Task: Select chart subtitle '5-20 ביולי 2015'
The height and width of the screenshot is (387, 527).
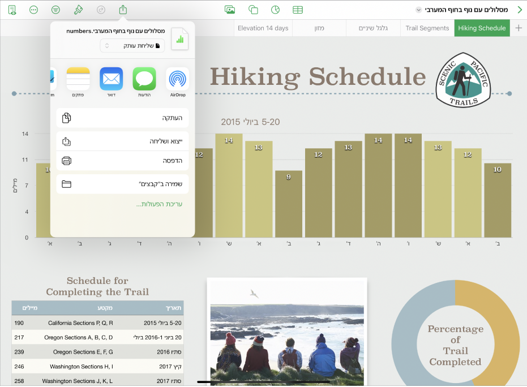Action: (x=250, y=122)
